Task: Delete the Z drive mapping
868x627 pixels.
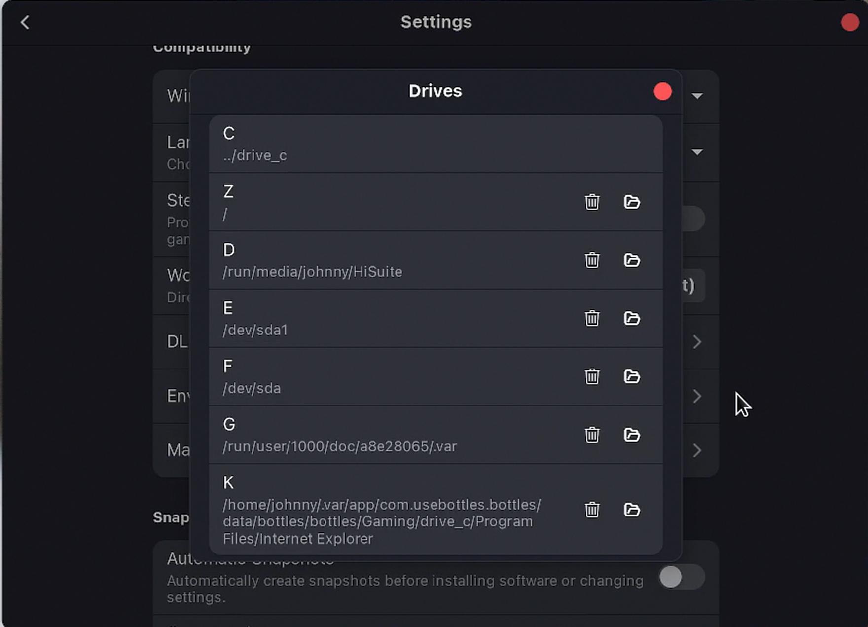Action: click(x=592, y=202)
